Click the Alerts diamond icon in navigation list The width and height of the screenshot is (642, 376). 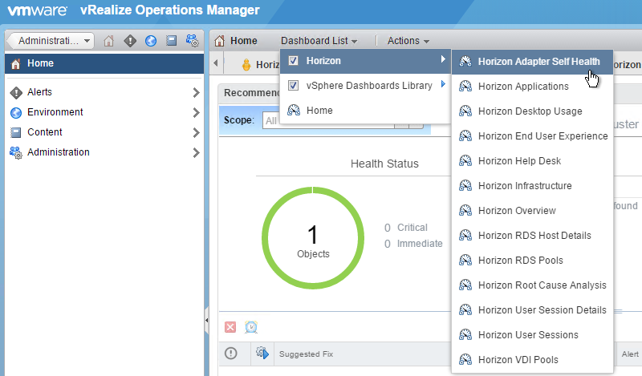(x=16, y=93)
